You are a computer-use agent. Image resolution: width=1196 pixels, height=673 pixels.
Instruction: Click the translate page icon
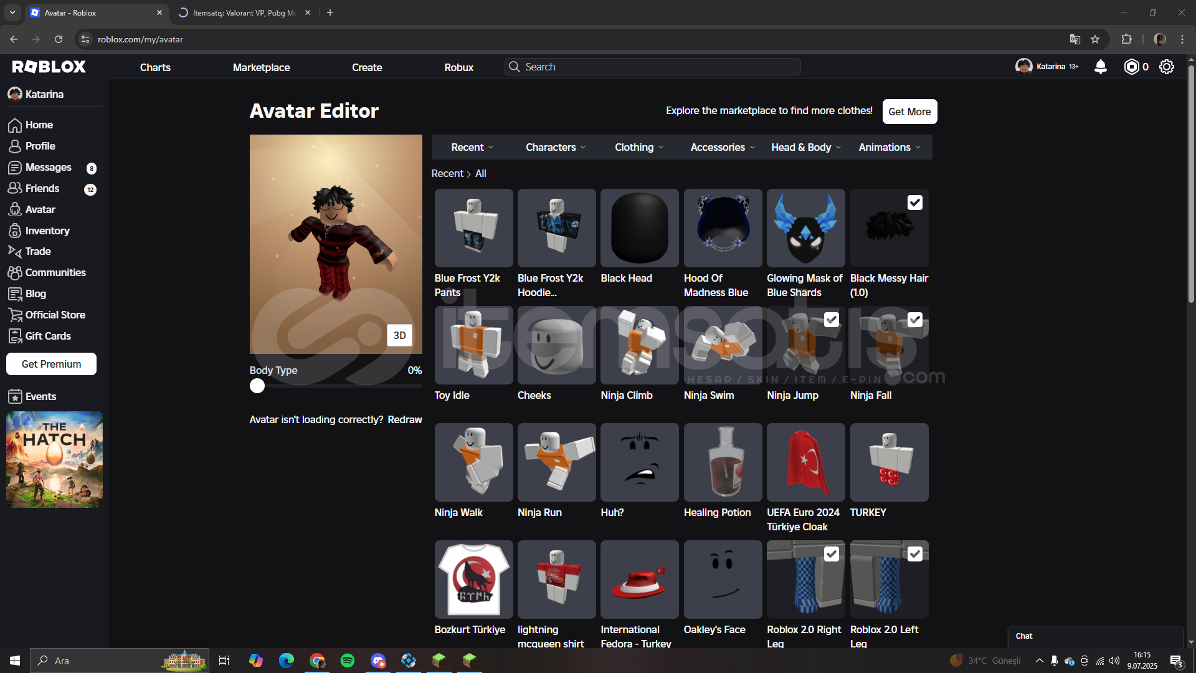tap(1075, 39)
